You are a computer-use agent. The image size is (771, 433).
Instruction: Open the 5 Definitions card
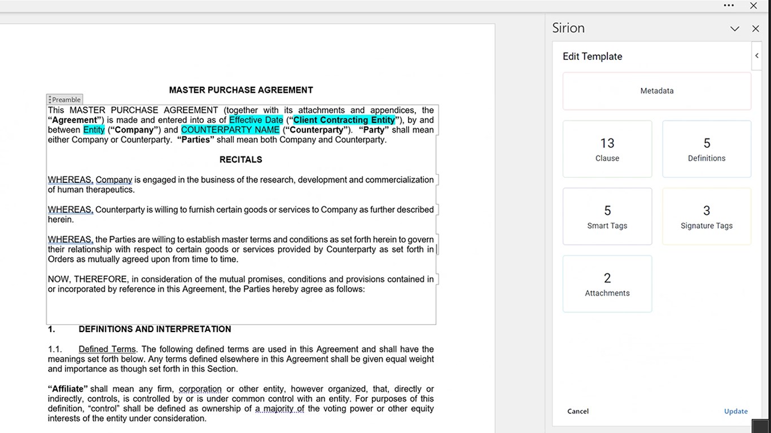[x=707, y=149]
